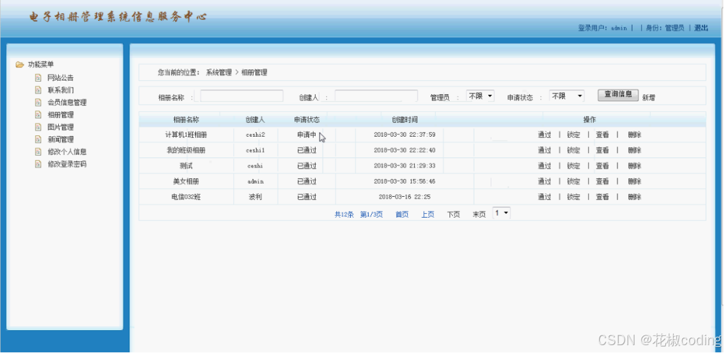Click the 共12条 record count text
This screenshot has height=353, width=724.
(x=344, y=214)
